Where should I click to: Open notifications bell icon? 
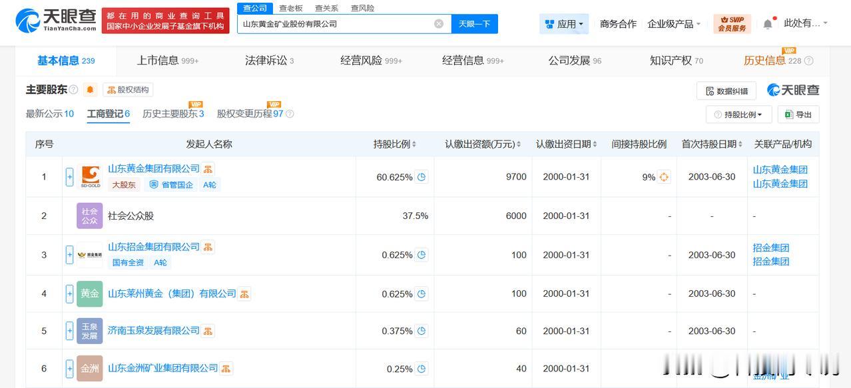pyautogui.click(x=768, y=24)
